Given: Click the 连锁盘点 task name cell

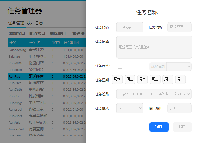Looking at the screenshot, I should 36,109.
